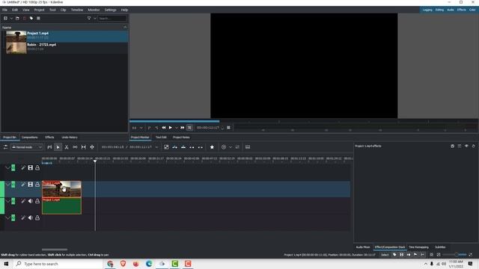The width and height of the screenshot is (479, 269).
Task: Collapse the empty video track chevron
Action: (7, 167)
